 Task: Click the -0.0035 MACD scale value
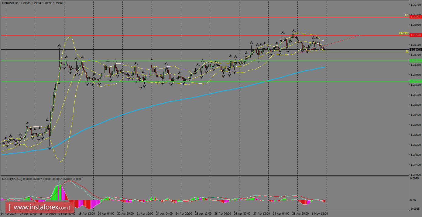[415, 209]
